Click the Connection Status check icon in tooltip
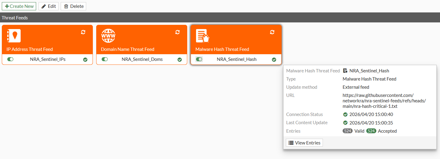This screenshot has width=440, height=159. (x=345, y=114)
